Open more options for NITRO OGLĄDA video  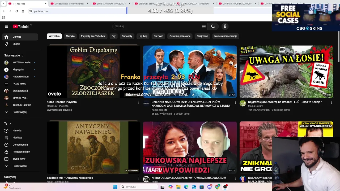235,178
